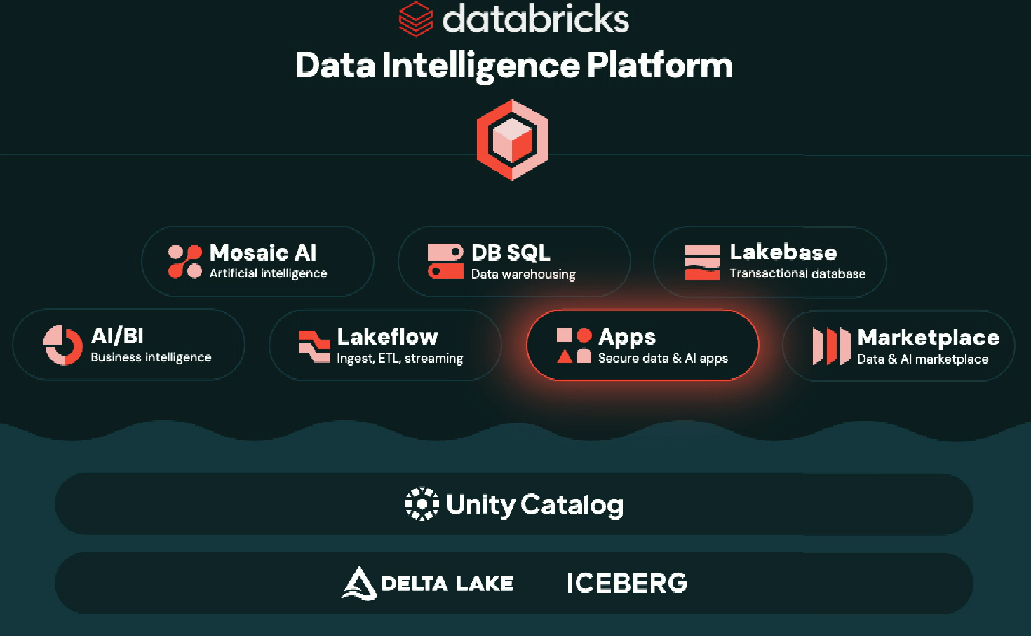Click the DB SQL toggle-stack icon
Image resolution: width=1031 pixels, height=636 pixels.
pyautogui.click(x=445, y=261)
